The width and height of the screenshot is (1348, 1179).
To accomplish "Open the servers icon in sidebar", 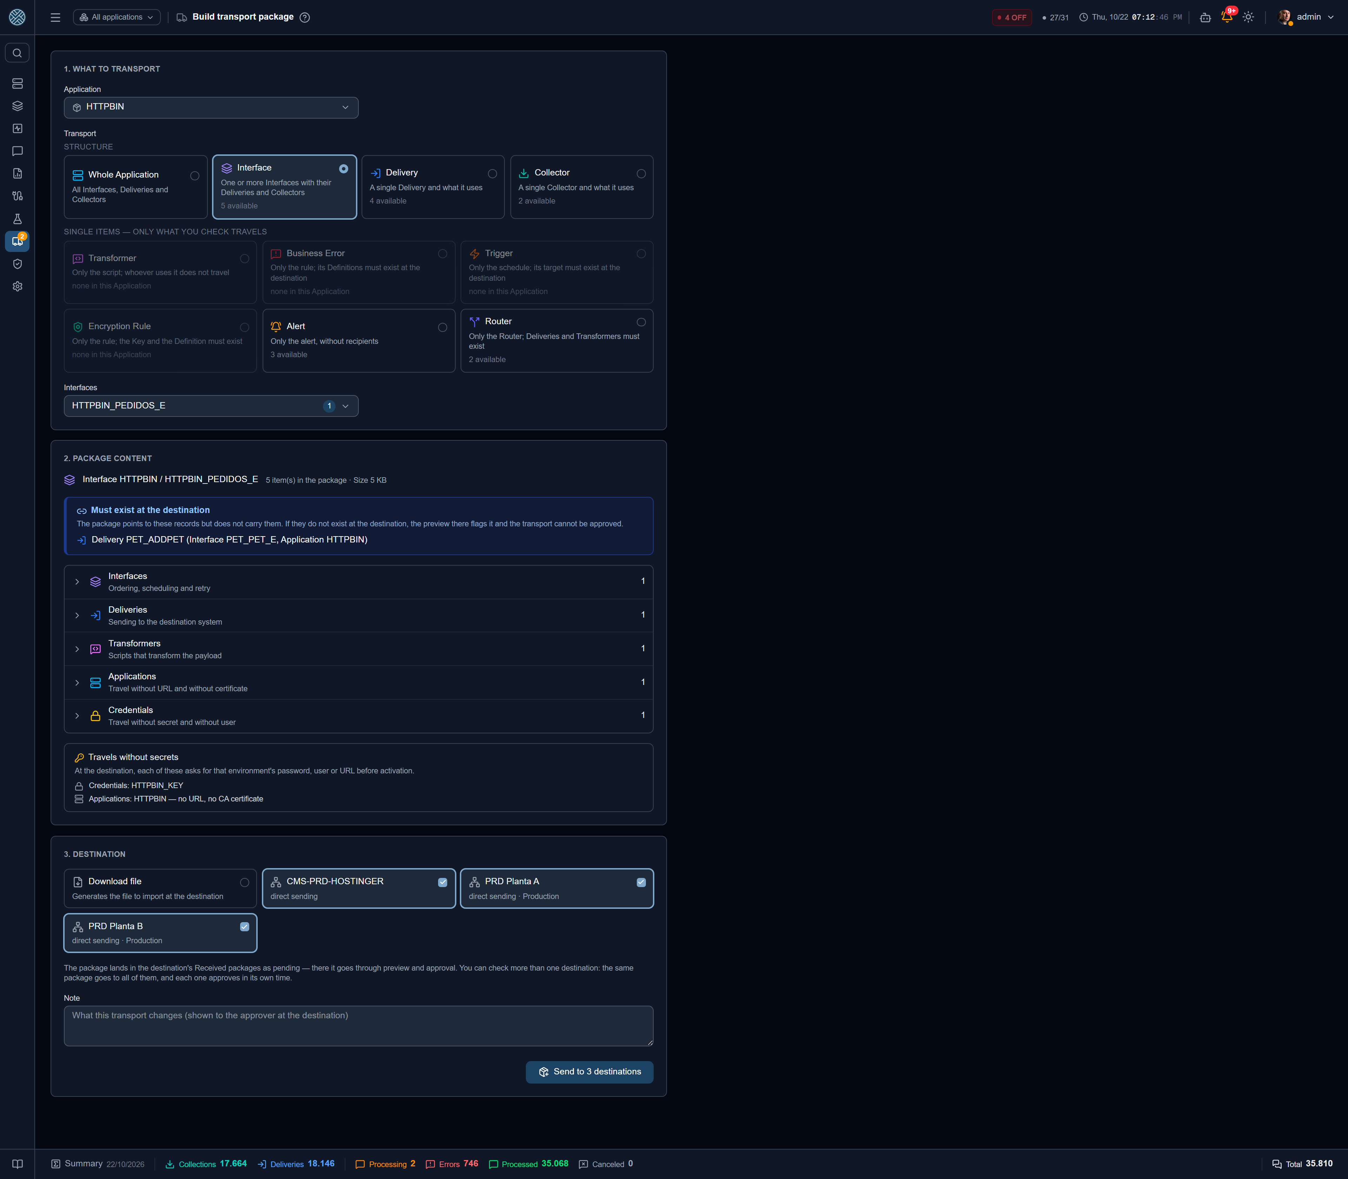I will 17,84.
